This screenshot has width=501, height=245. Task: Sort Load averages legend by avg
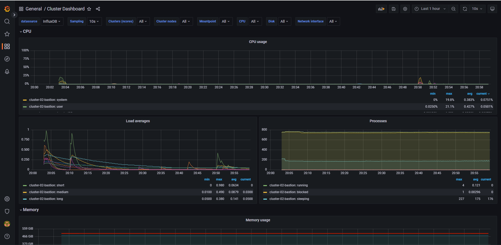click(x=234, y=179)
